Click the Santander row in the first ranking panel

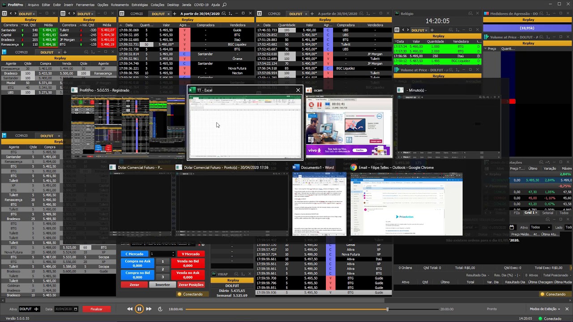tap(29, 30)
